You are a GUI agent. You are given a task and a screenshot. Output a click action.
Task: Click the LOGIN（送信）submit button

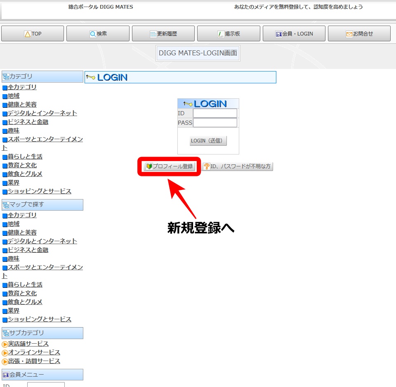point(208,141)
